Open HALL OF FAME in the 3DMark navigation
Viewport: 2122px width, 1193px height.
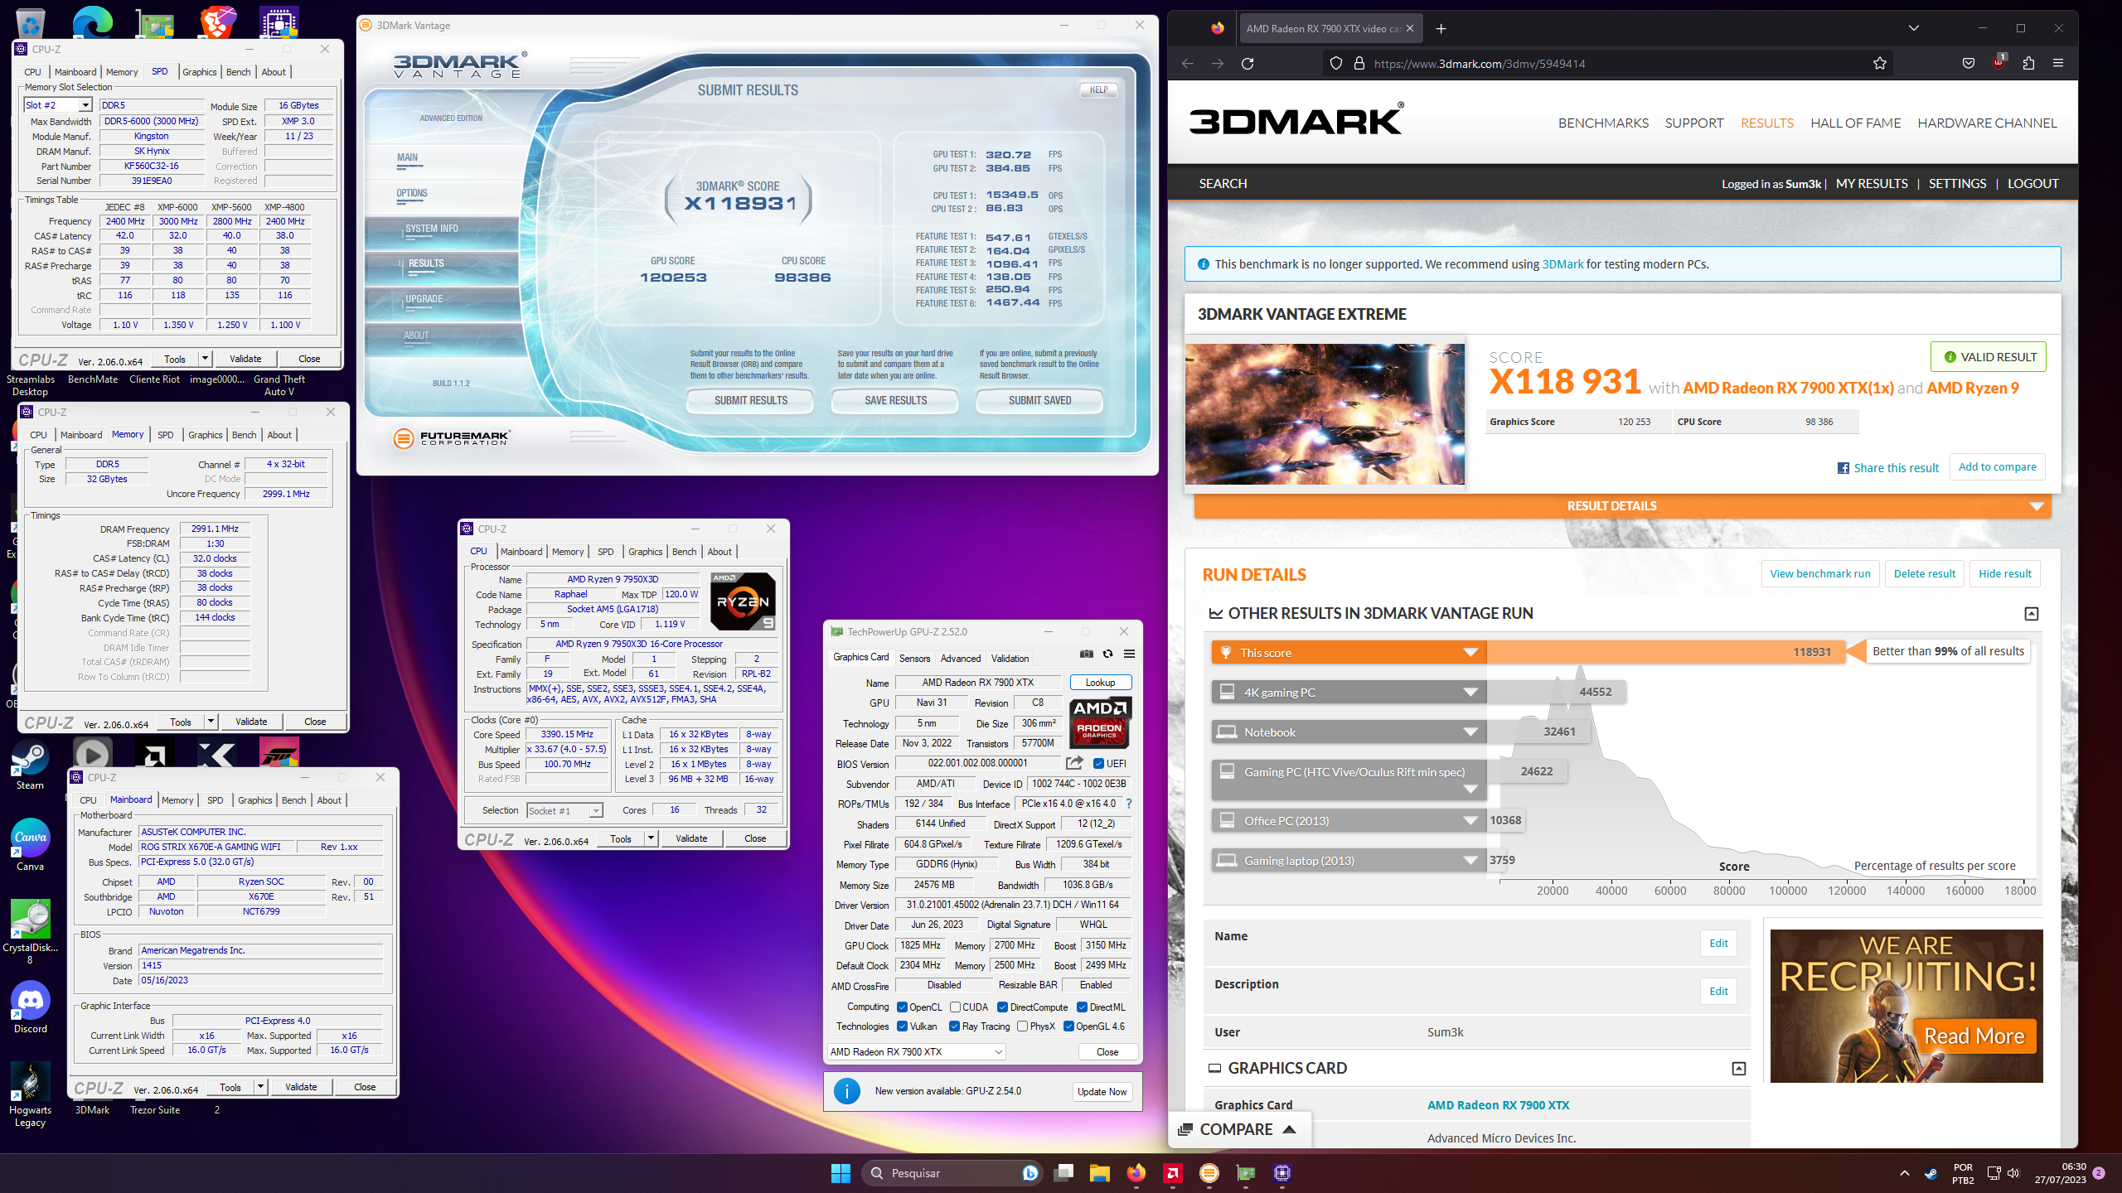(x=1855, y=123)
